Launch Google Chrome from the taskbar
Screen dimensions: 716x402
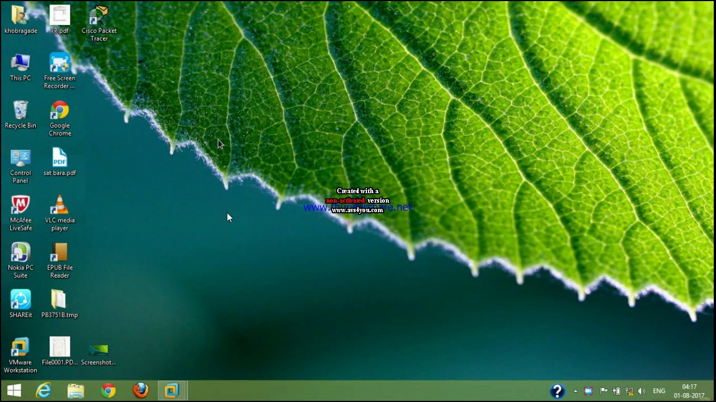click(109, 391)
